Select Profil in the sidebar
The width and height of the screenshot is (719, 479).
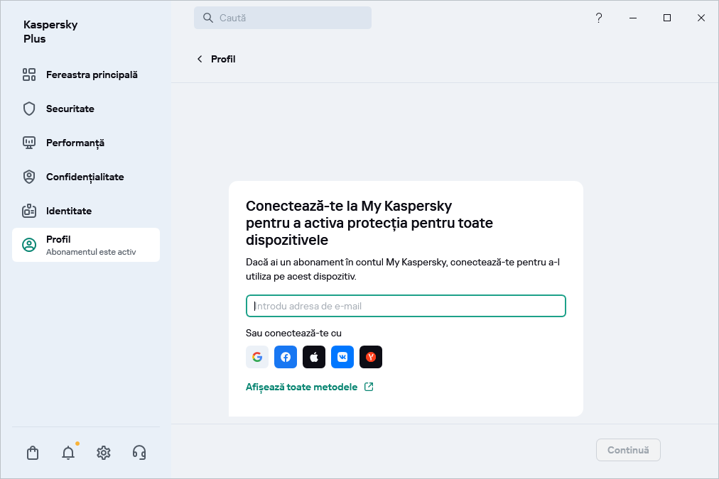85,245
